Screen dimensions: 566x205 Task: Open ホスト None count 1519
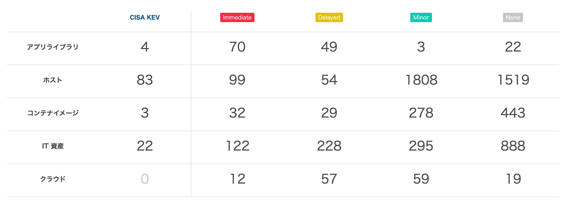513,80
